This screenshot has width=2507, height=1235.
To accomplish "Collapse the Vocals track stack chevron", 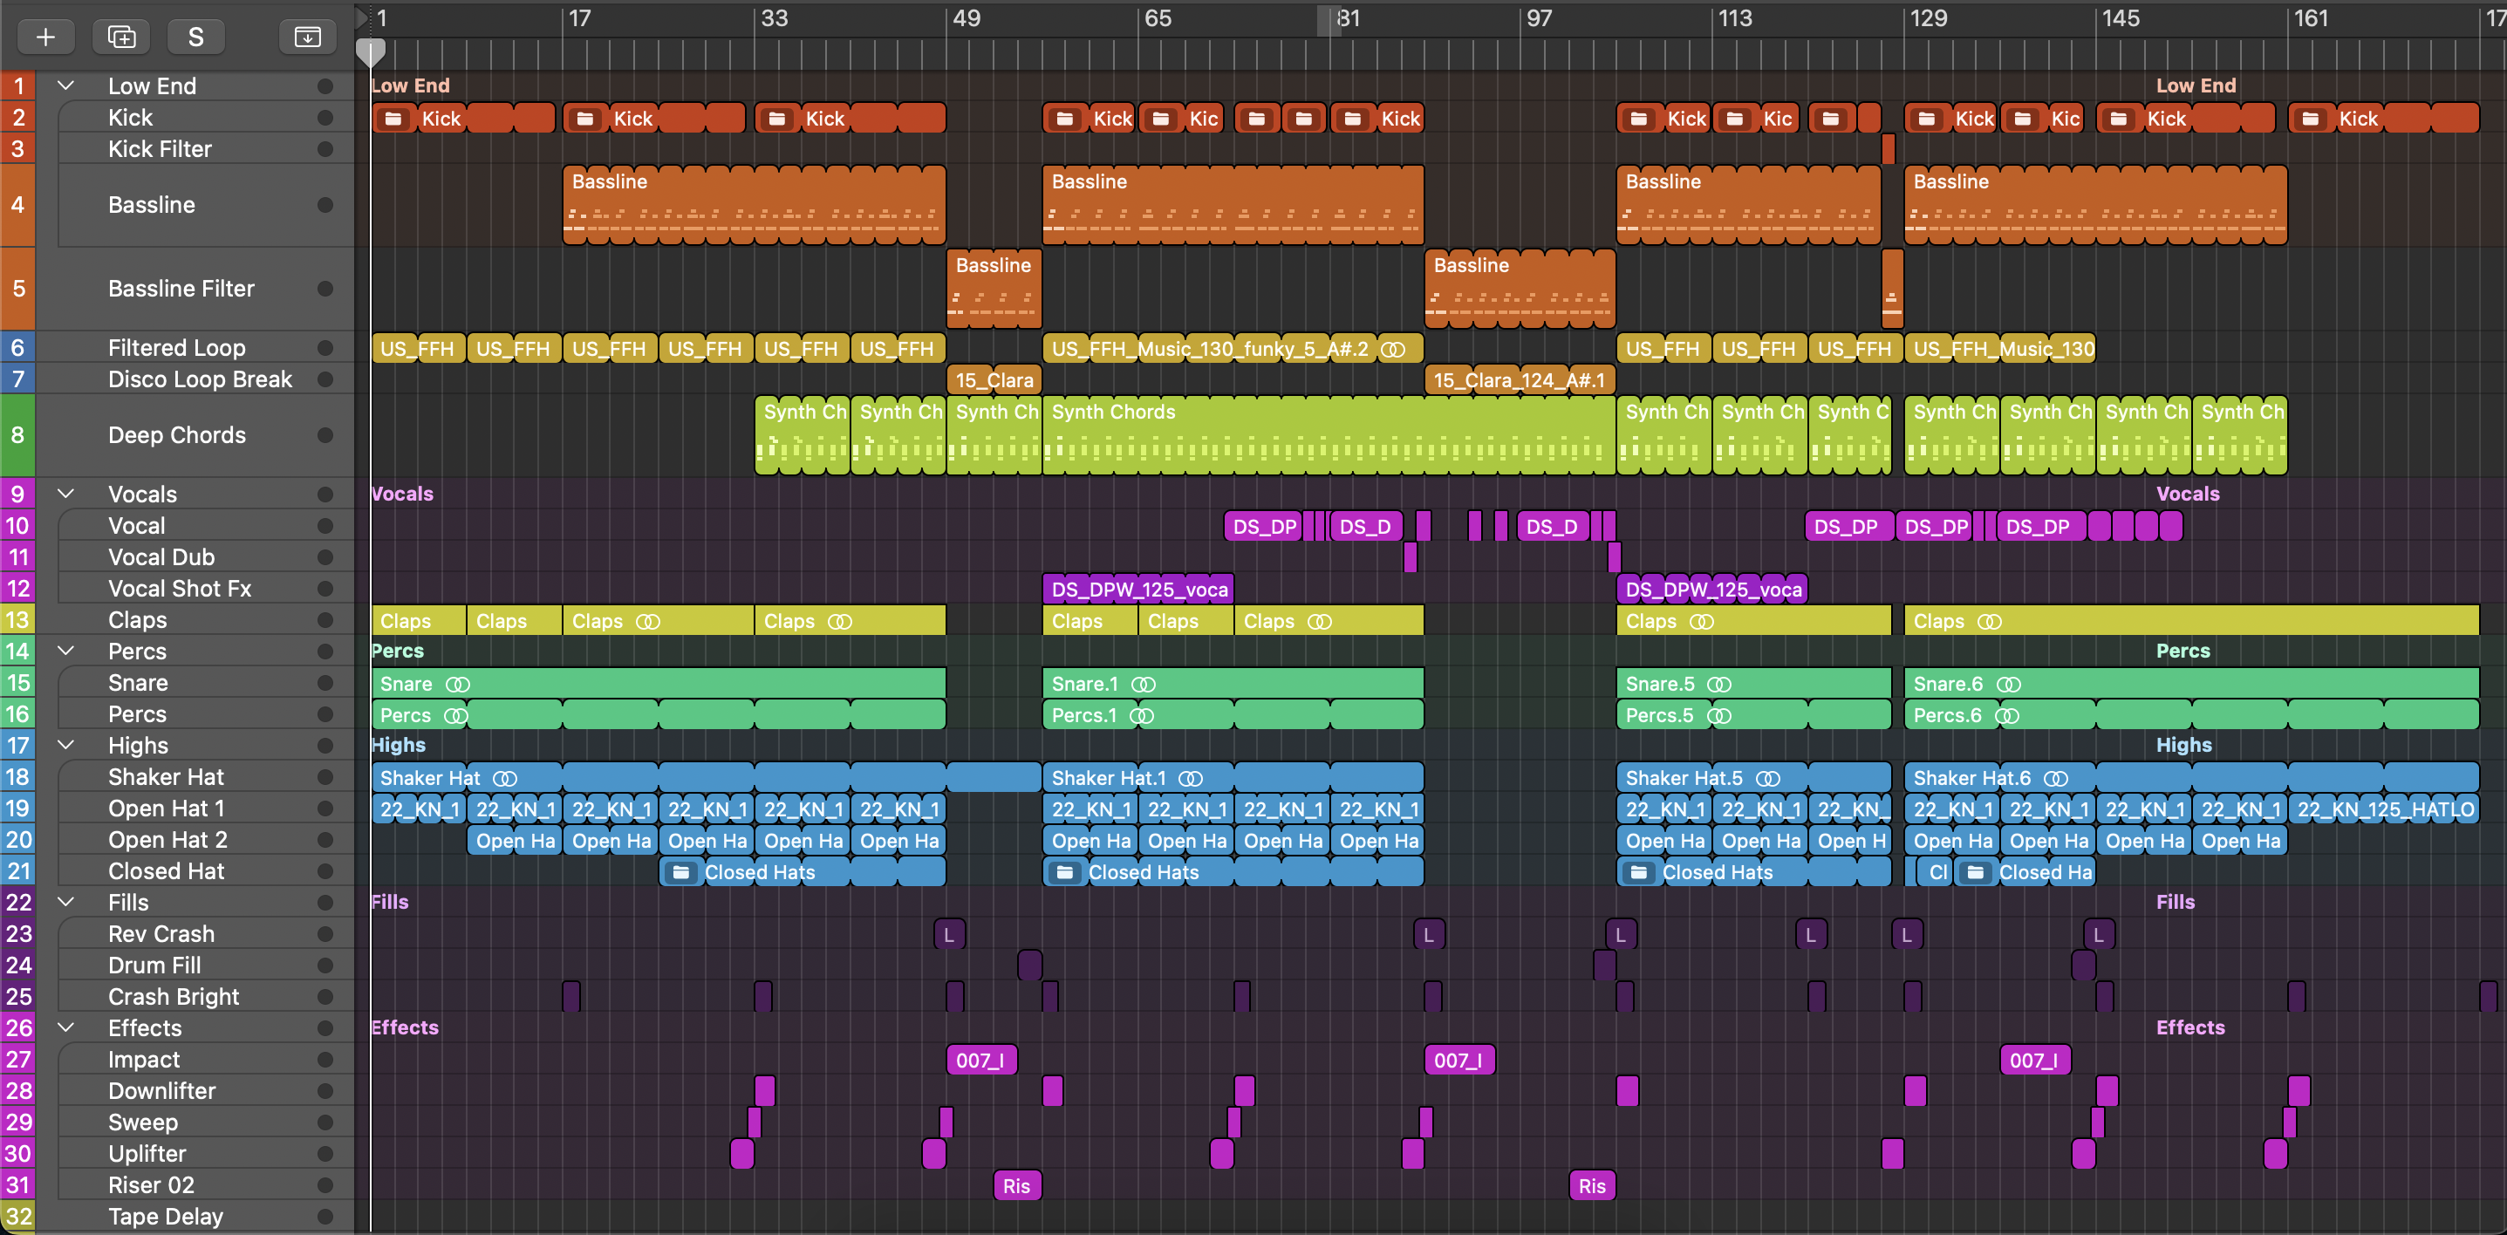I will [x=66, y=494].
